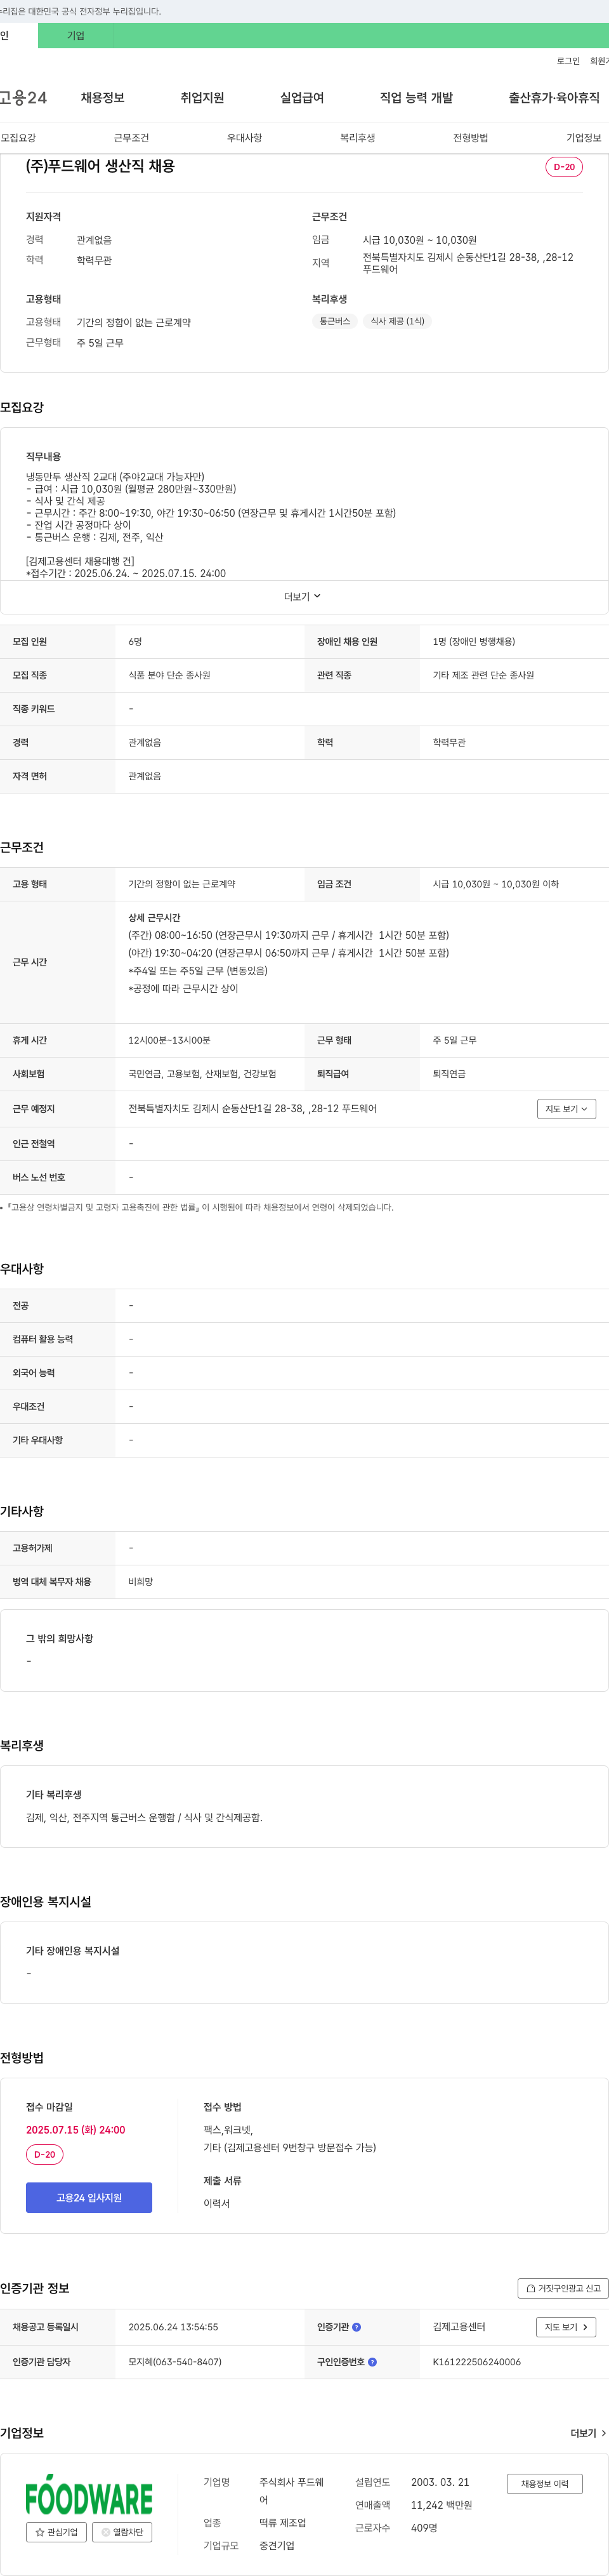609x2576 pixels.
Task: Open help icon next to 인증기관
Action: (x=356, y=2327)
